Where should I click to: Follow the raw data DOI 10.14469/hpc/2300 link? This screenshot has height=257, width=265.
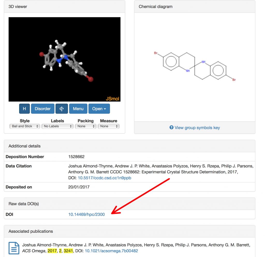tap(86, 214)
